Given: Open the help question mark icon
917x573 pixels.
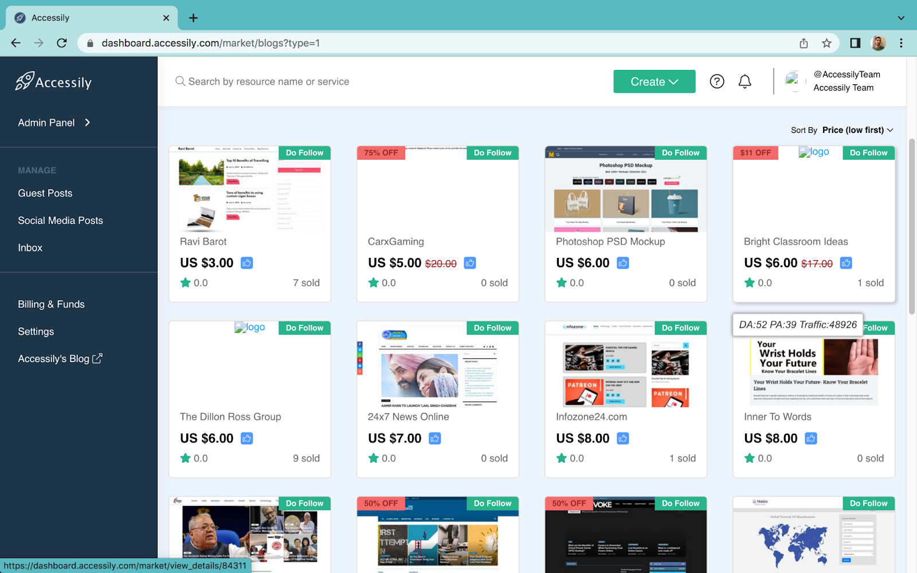Looking at the screenshot, I should click(x=717, y=81).
